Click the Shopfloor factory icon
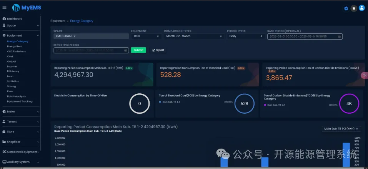Screen dimensions: 368x169 [x=4, y=142]
